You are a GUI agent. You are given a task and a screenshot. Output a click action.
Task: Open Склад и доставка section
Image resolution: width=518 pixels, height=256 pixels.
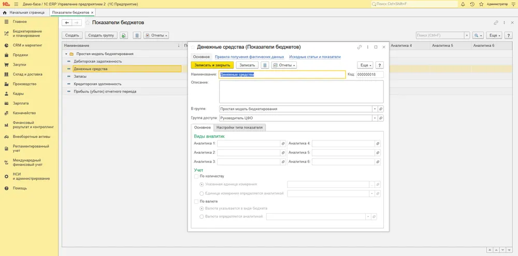27,74
